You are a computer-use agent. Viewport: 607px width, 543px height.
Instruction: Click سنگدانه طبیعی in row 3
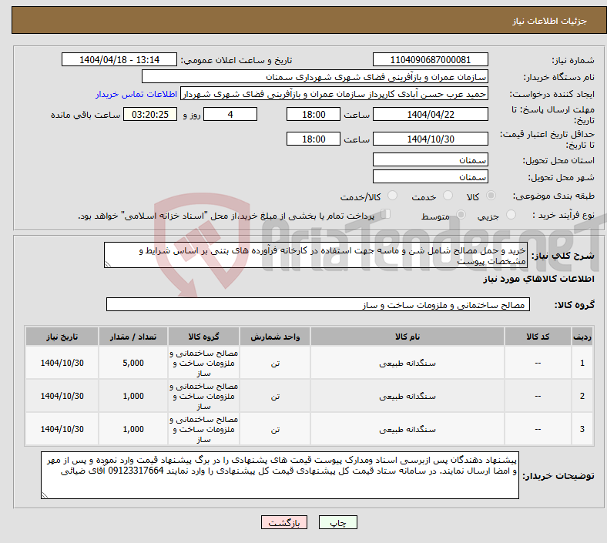pos(407,429)
